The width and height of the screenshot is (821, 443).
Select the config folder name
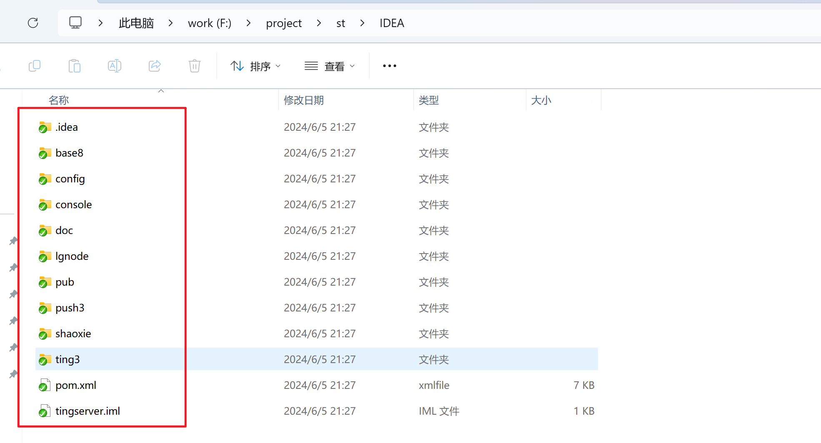click(x=70, y=179)
